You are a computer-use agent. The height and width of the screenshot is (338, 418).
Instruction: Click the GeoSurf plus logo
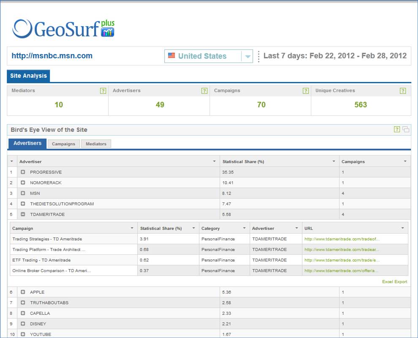pyautogui.click(x=63, y=29)
